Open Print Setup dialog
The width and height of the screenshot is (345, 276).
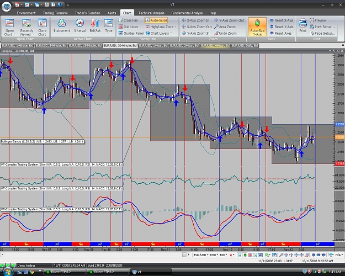[322, 27]
